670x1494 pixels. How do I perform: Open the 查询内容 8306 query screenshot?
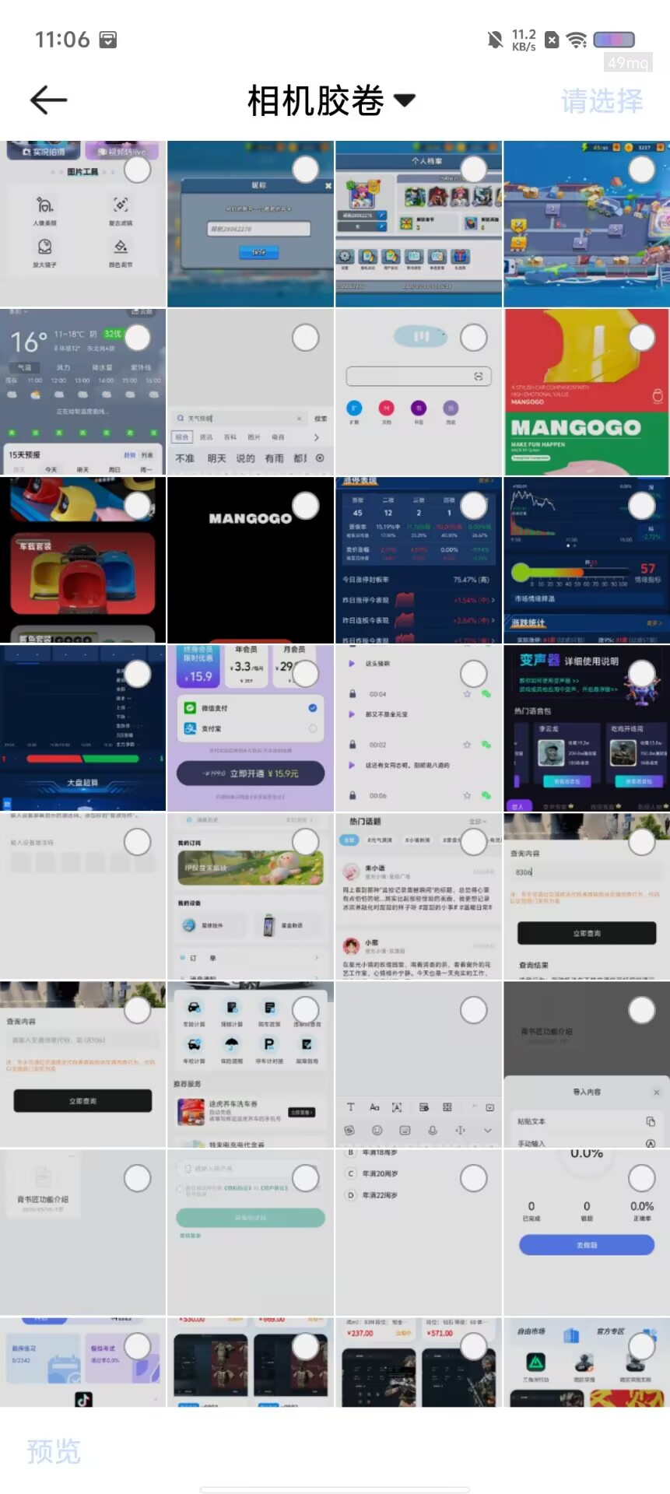[587, 896]
